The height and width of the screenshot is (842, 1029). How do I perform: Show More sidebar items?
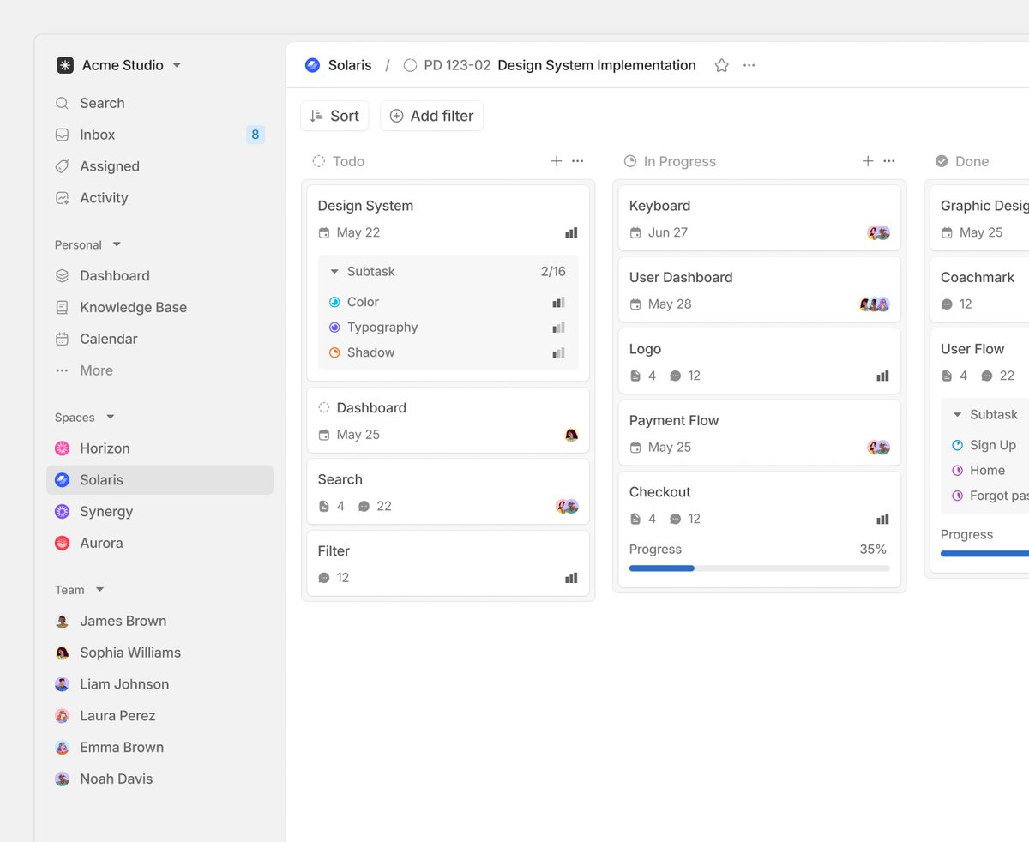tap(159, 370)
